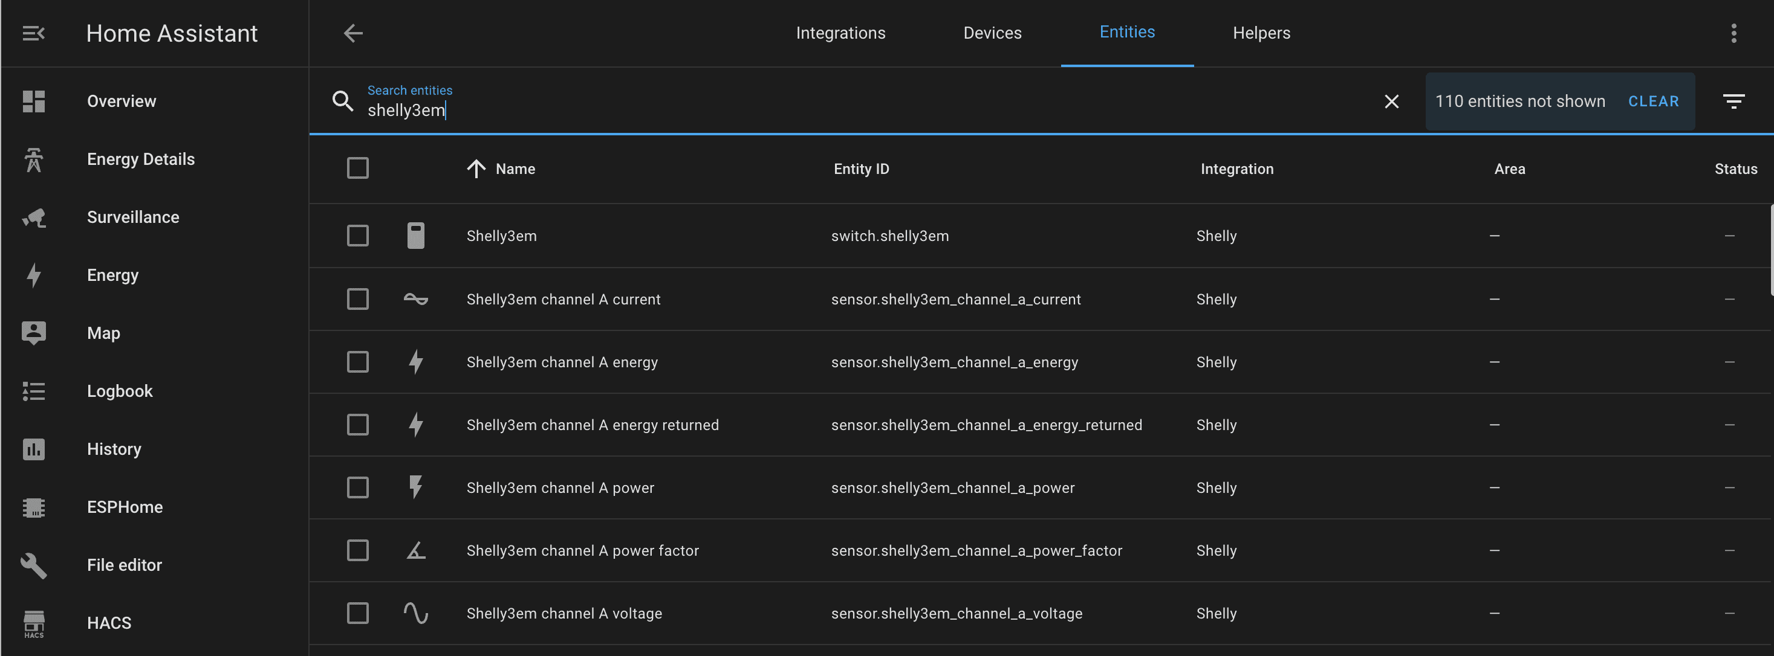Toggle the select-all checkbox in the header
The height and width of the screenshot is (656, 1774).
[357, 168]
